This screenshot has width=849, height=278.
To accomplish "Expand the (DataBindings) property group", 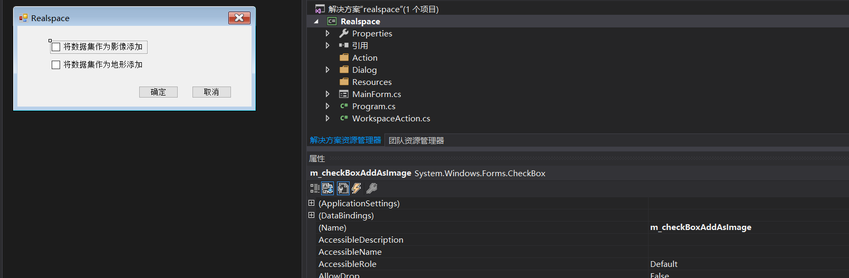I will tap(311, 215).
